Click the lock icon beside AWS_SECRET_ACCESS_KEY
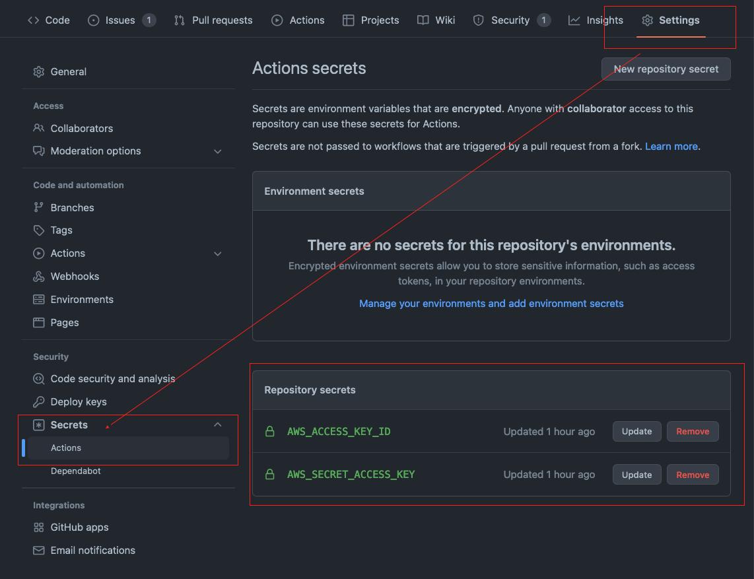Viewport: 754px width, 579px height. coord(270,475)
